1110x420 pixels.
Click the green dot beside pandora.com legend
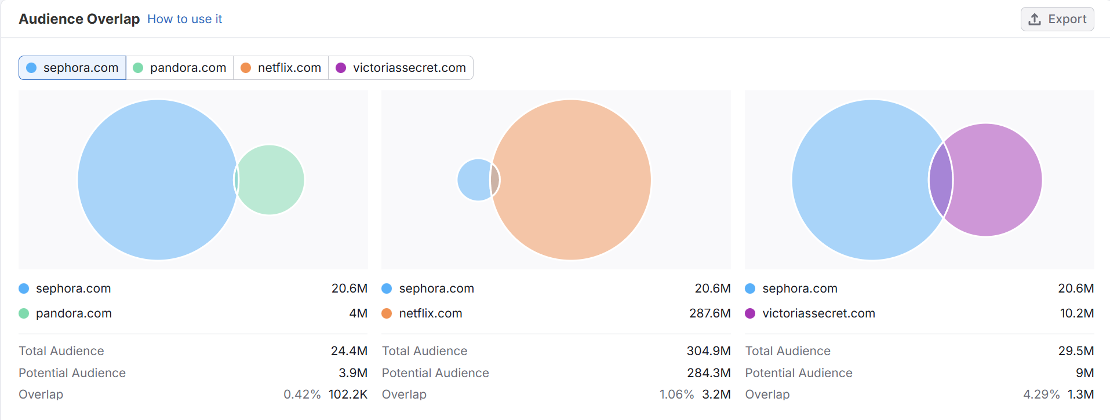[24, 313]
